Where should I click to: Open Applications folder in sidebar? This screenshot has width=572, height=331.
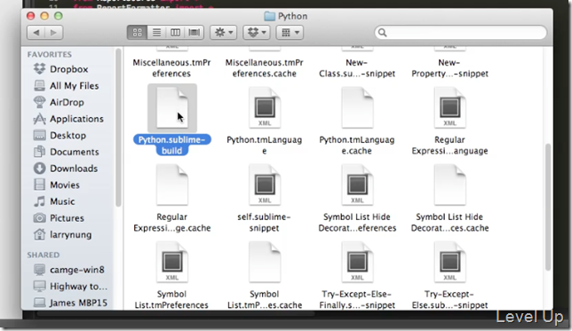68,119
